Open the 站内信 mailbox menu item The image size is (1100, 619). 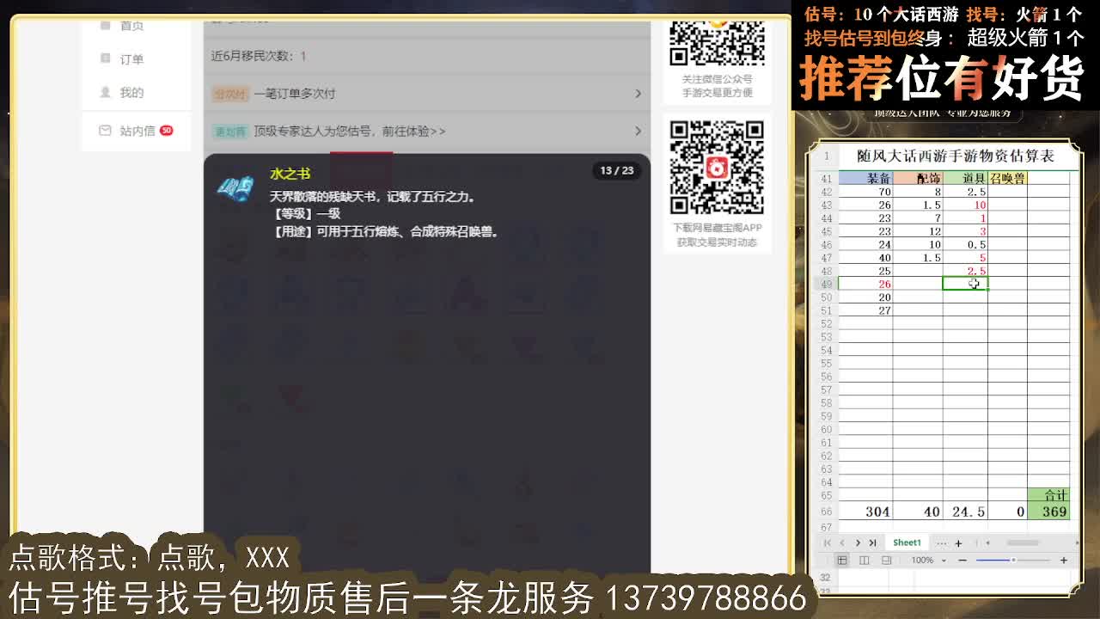tap(129, 130)
